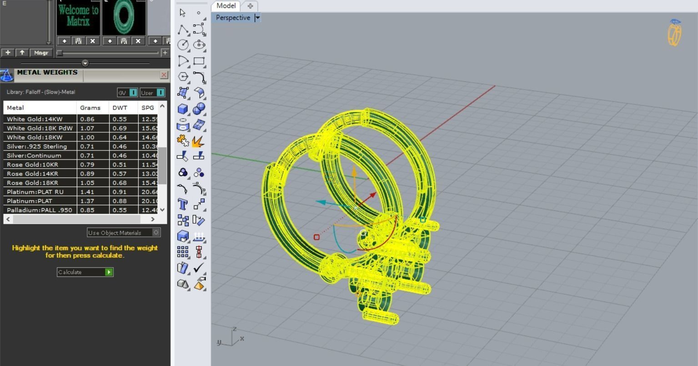This screenshot has height=366, width=698.
Task: Open the Rectangular array tool
Action: [183, 252]
